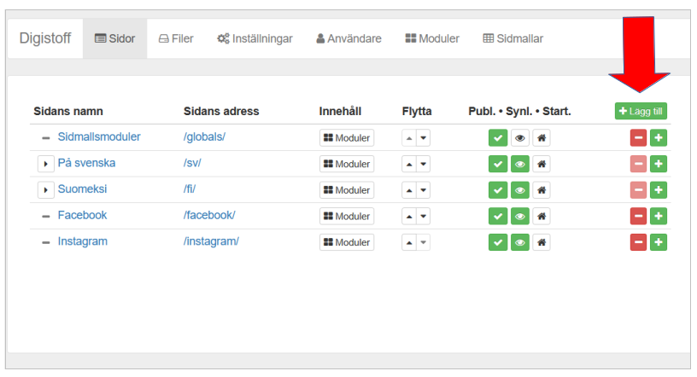Add subpage under Suomeksi with plus icon
The height and width of the screenshot is (377, 697).
659,190
